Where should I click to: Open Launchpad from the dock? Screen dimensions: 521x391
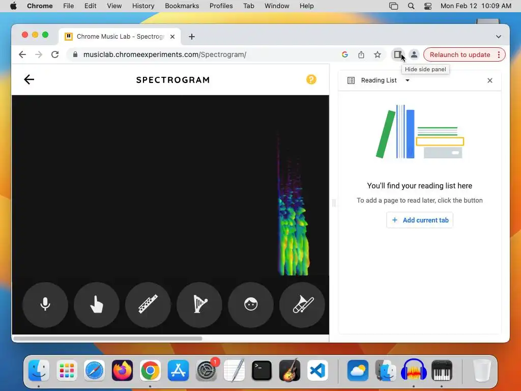[x=67, y=371]
